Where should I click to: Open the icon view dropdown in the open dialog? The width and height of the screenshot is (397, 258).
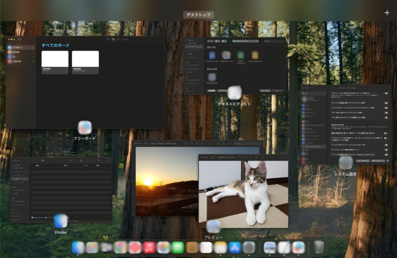coord(217,41)
